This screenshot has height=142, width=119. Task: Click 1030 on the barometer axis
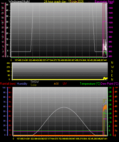(x=111, y=18)
